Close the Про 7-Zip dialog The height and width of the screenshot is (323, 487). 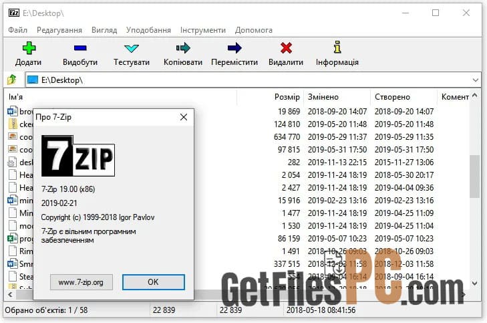click(184, 117)
